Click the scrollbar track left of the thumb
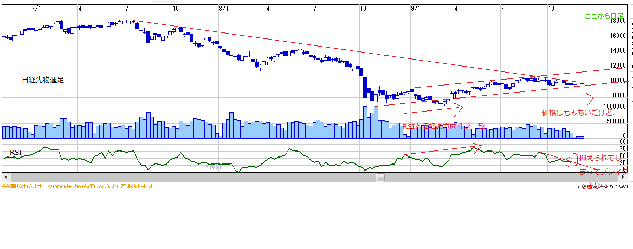Image resolution: width=633 pixels, height=249 pixels. tap(190, 177)
